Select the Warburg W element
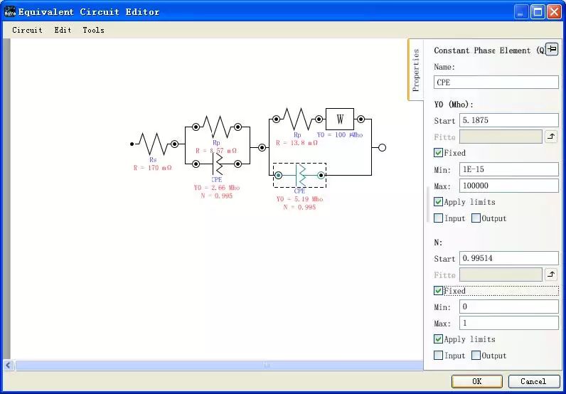This screenshot has height=394, width=566. pos(340,119)
